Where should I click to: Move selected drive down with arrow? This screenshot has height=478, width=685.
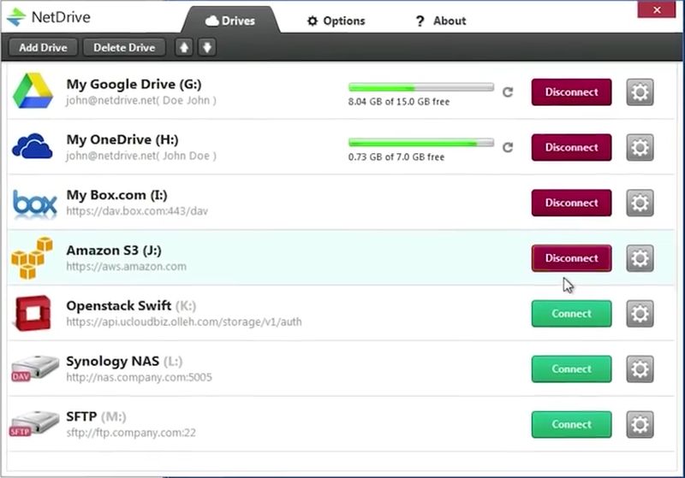click(207, 47)
